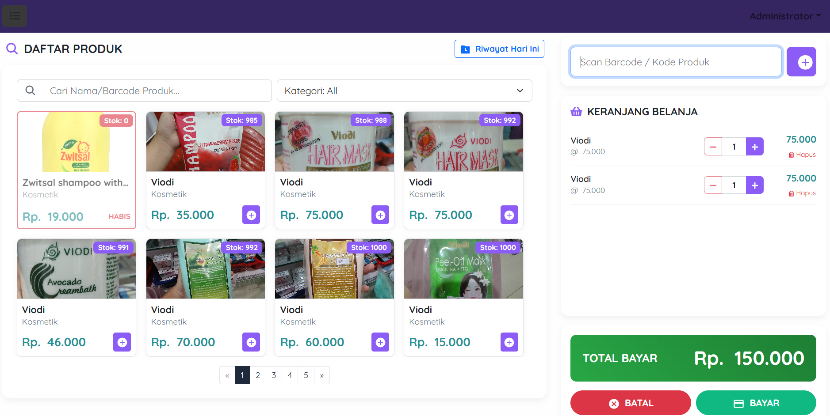Open the sidebar hamburger menu
The image size is (830, 416).
pos(15,16)
